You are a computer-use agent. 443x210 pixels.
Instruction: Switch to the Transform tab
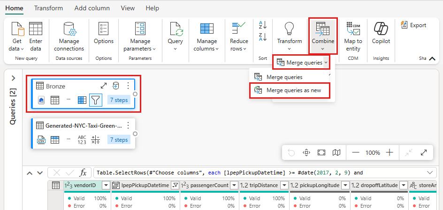point(48,8)
